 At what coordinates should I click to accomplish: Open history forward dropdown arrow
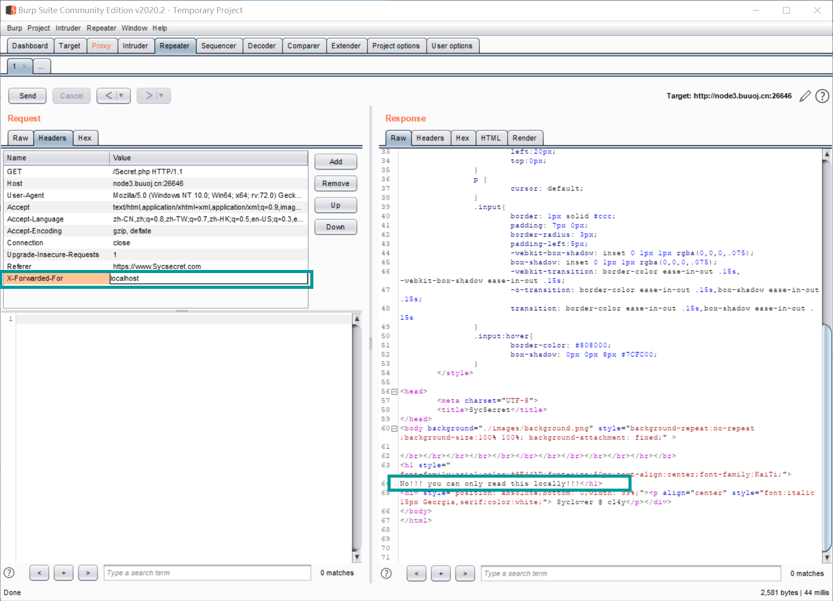tap(161, 96)
